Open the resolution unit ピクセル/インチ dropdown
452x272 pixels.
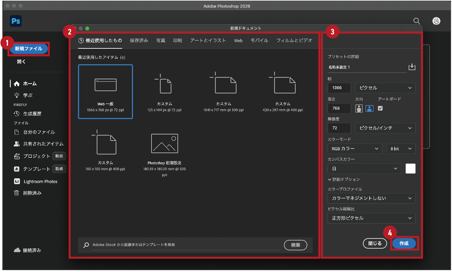click(x=385, y=128)
